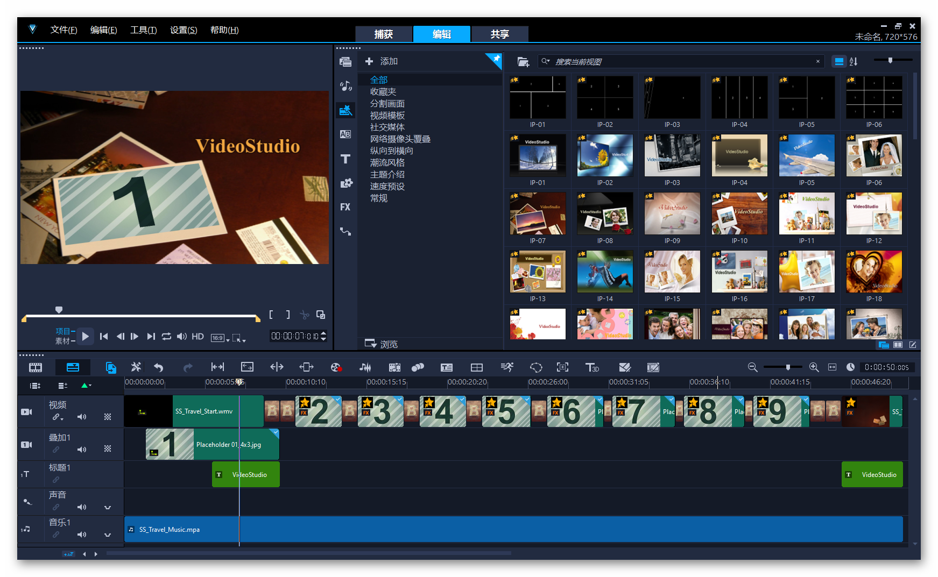Mute the 视频 track audio
The height and width of the screenshot is (577, 938).
82,417
